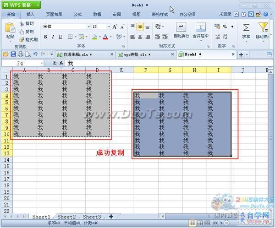Toggle Italic formatting button

53,37
